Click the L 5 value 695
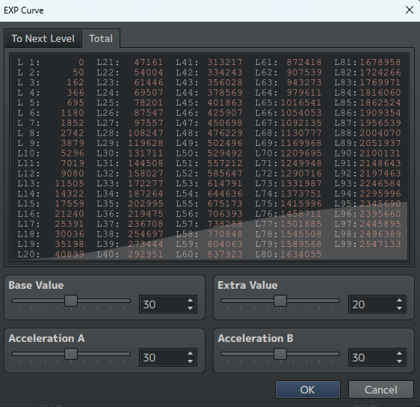This screenshot has width=420, height=407. tap(75, 102)
